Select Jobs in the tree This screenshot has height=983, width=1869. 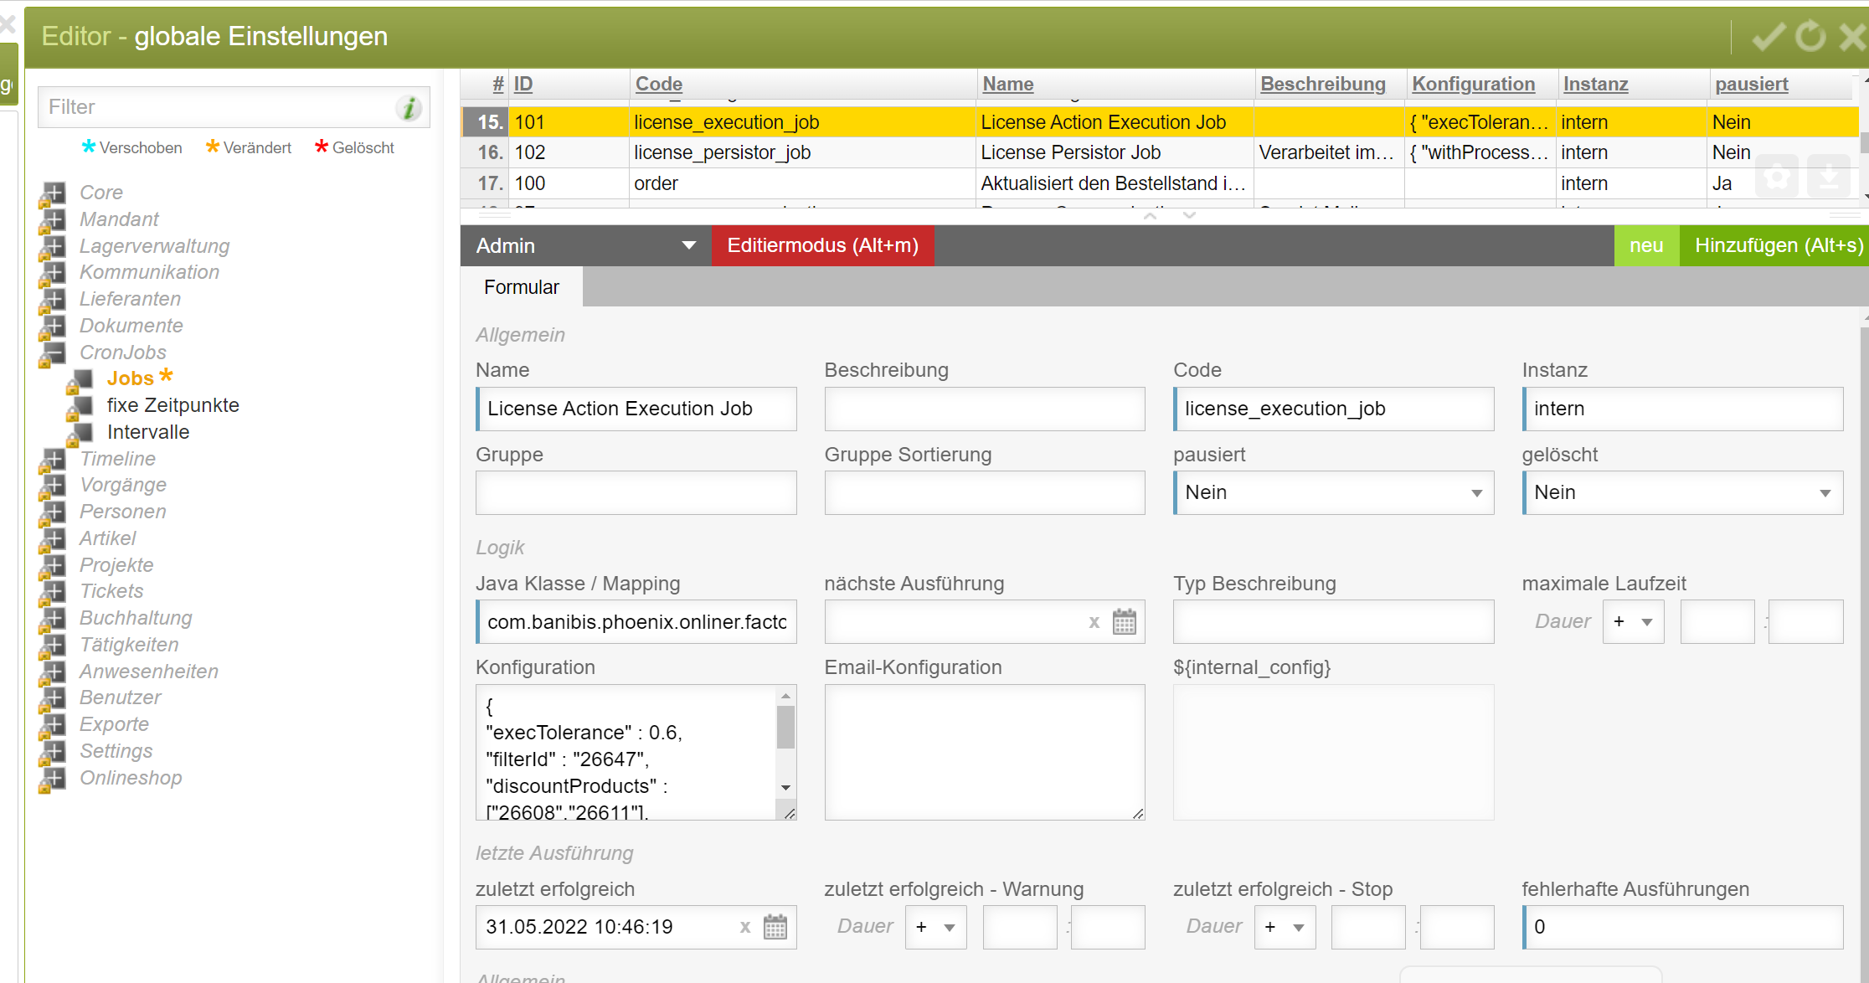coord(130,378)
